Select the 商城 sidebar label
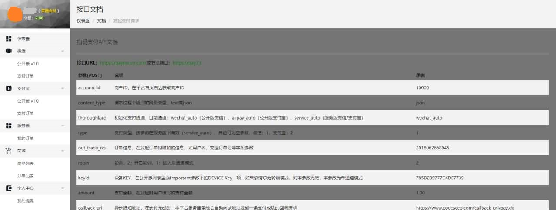 click(x=21, y=151)
